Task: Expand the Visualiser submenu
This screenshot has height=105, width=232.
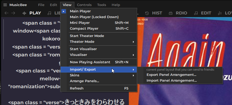Action: [x=99, y=55]
